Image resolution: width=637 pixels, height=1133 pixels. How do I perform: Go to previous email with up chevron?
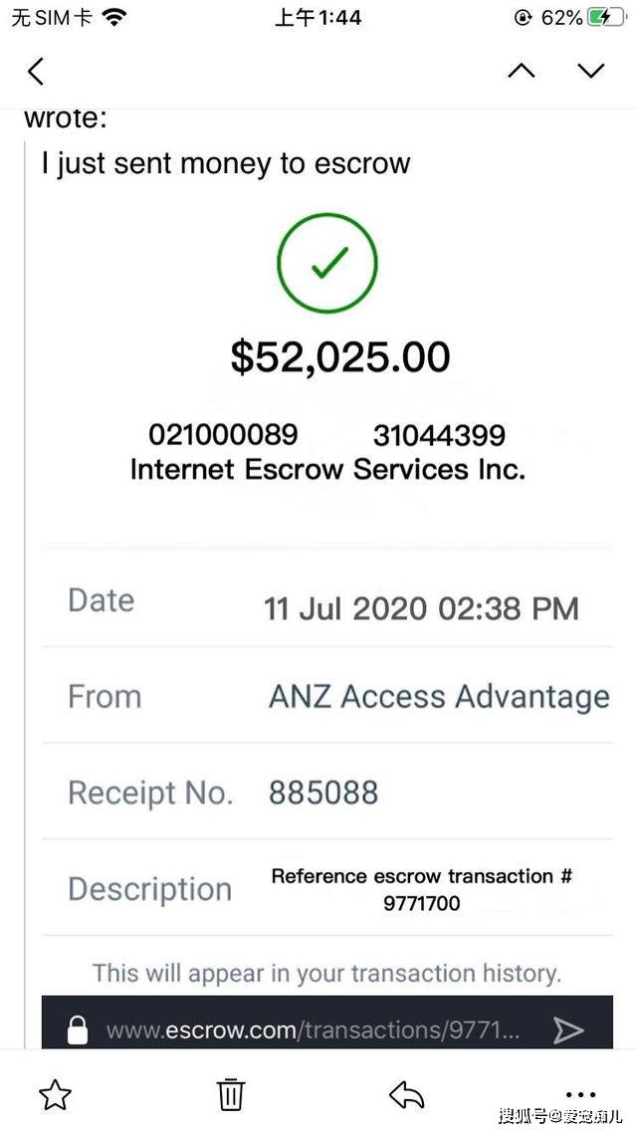[522, 70]
